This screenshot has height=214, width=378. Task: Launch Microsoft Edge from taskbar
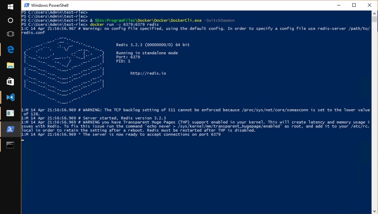[10, 50]
